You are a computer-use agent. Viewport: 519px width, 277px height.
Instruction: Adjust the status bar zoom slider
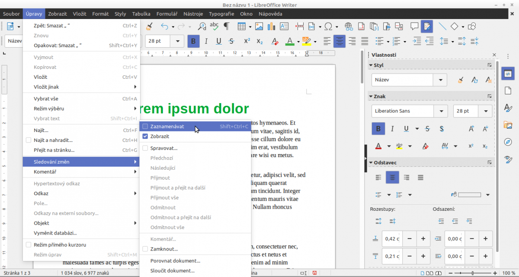[473, 273]
